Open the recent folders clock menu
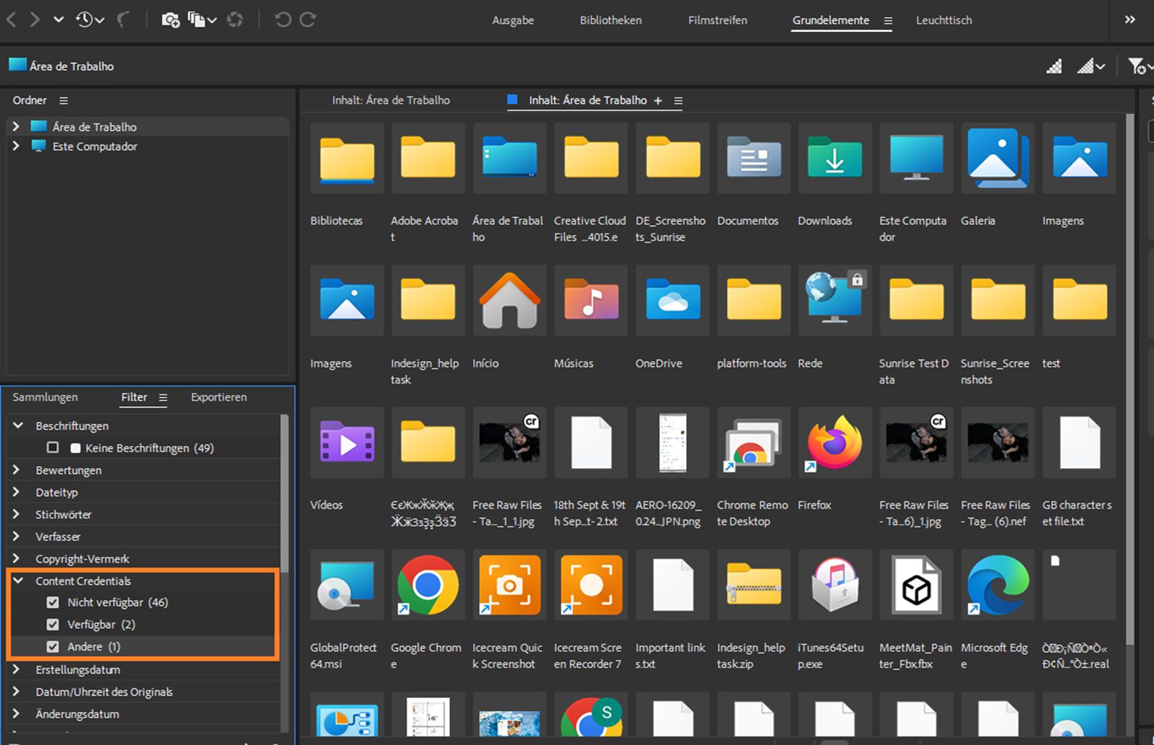 [90, 19]
